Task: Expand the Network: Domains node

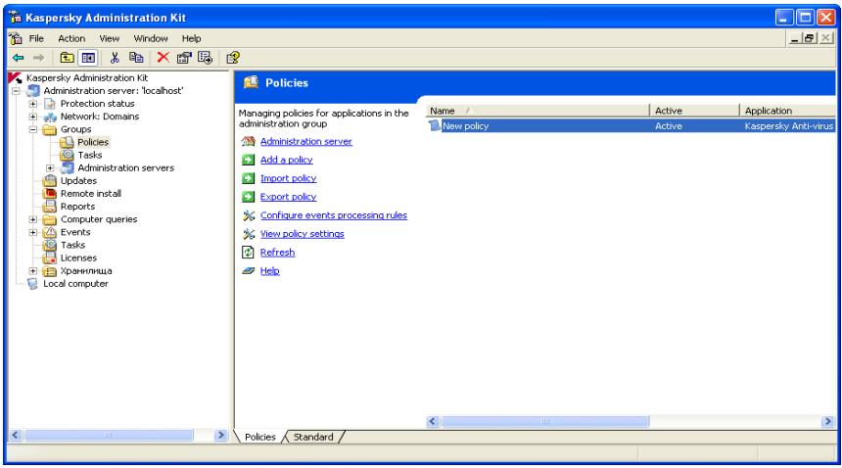Action: 33,117
